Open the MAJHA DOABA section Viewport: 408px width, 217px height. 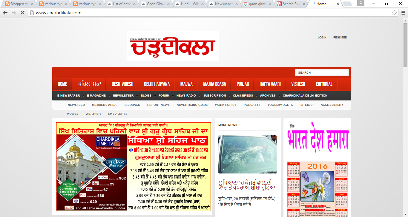[214, 84]
